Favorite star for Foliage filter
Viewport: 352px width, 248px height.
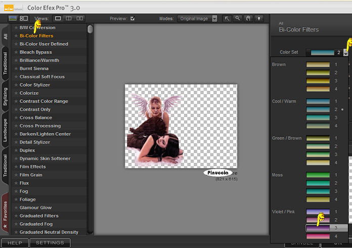coord(16,199)
